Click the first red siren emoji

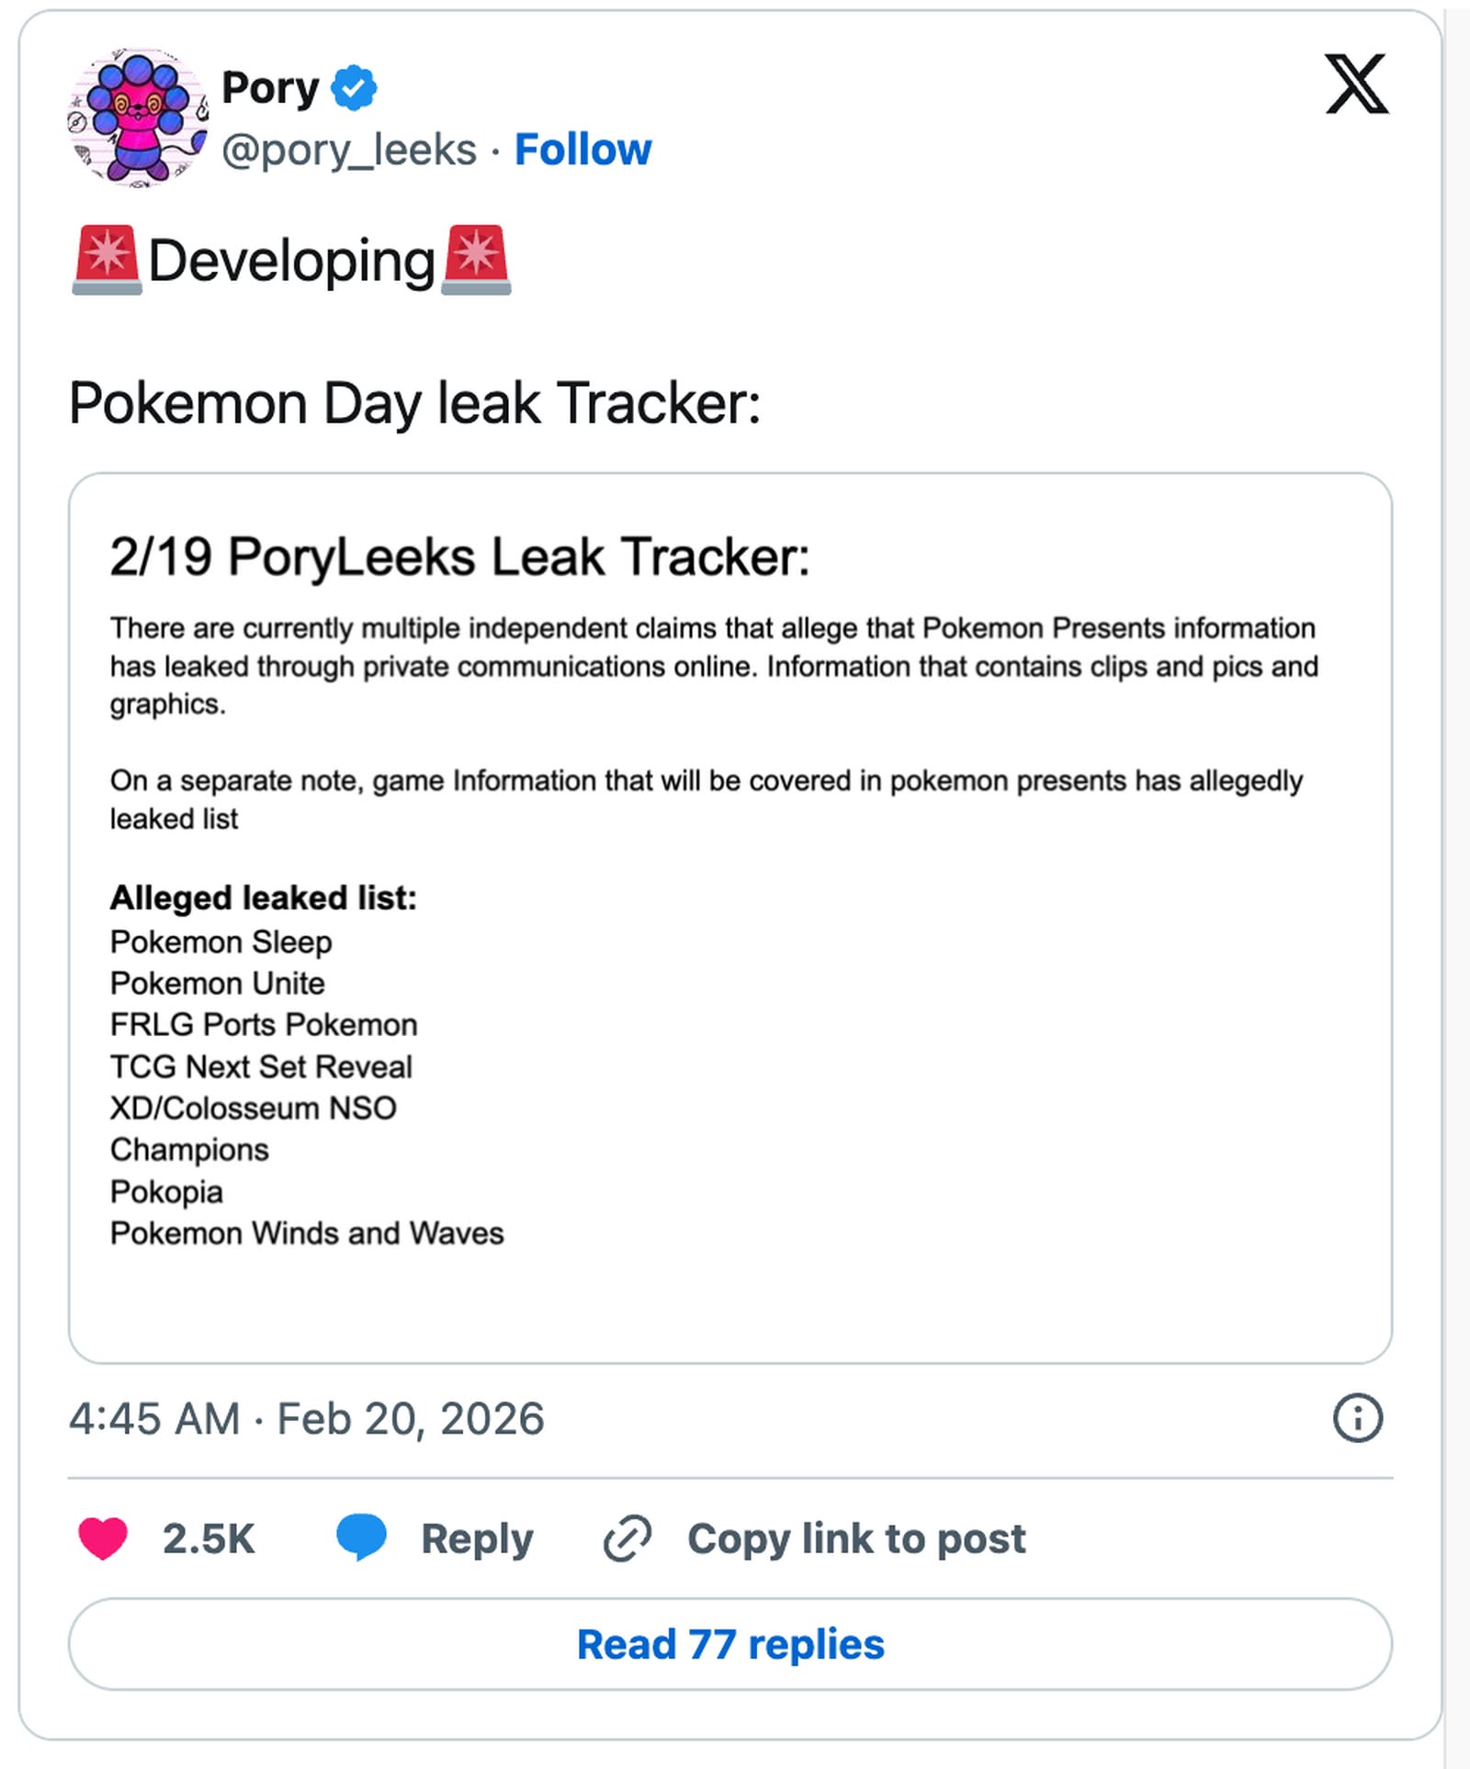tap(107, 260)
